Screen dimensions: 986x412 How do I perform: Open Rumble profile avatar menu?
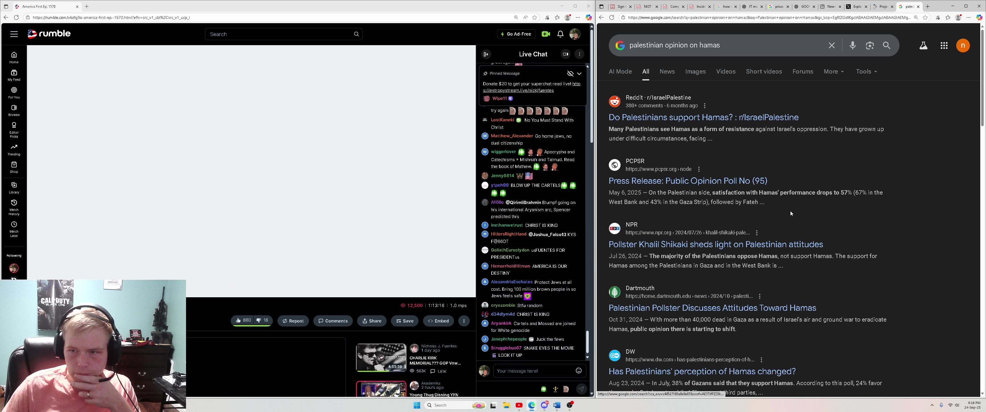click(x=575, y=34)
